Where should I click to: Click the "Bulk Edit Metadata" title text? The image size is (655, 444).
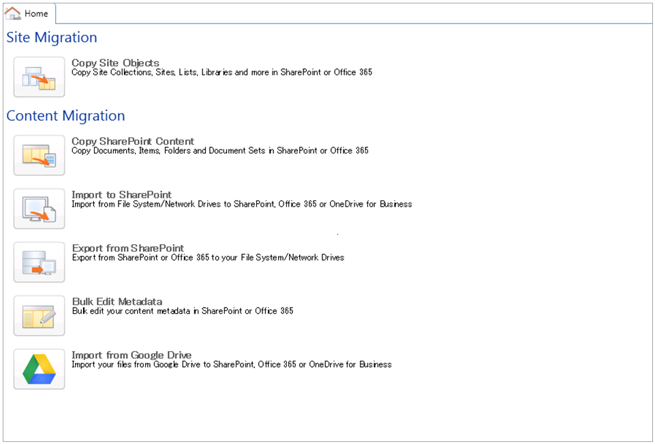click(117, 301)
